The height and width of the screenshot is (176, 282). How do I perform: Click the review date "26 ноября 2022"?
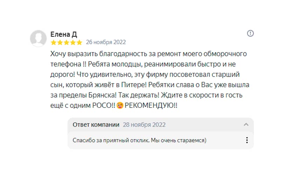click(x=106, y=43)
